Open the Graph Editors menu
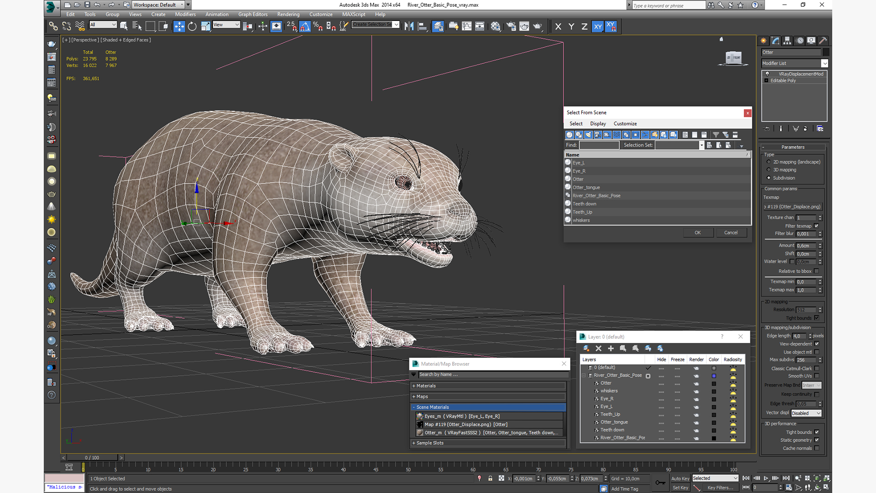 253,14
